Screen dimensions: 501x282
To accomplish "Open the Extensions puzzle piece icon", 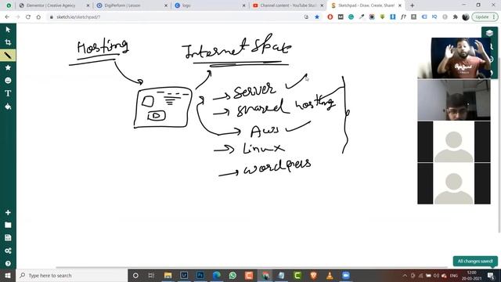I will pos(456,17).
